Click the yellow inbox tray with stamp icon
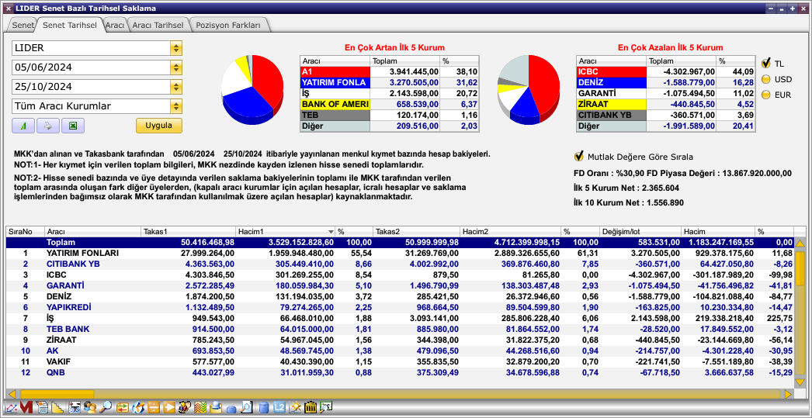Viewport: 812px width, 418px height. (x=216, y=407)
